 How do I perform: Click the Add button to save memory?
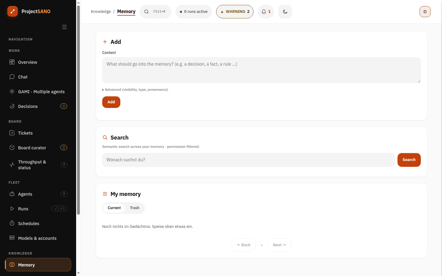point(111,102)
